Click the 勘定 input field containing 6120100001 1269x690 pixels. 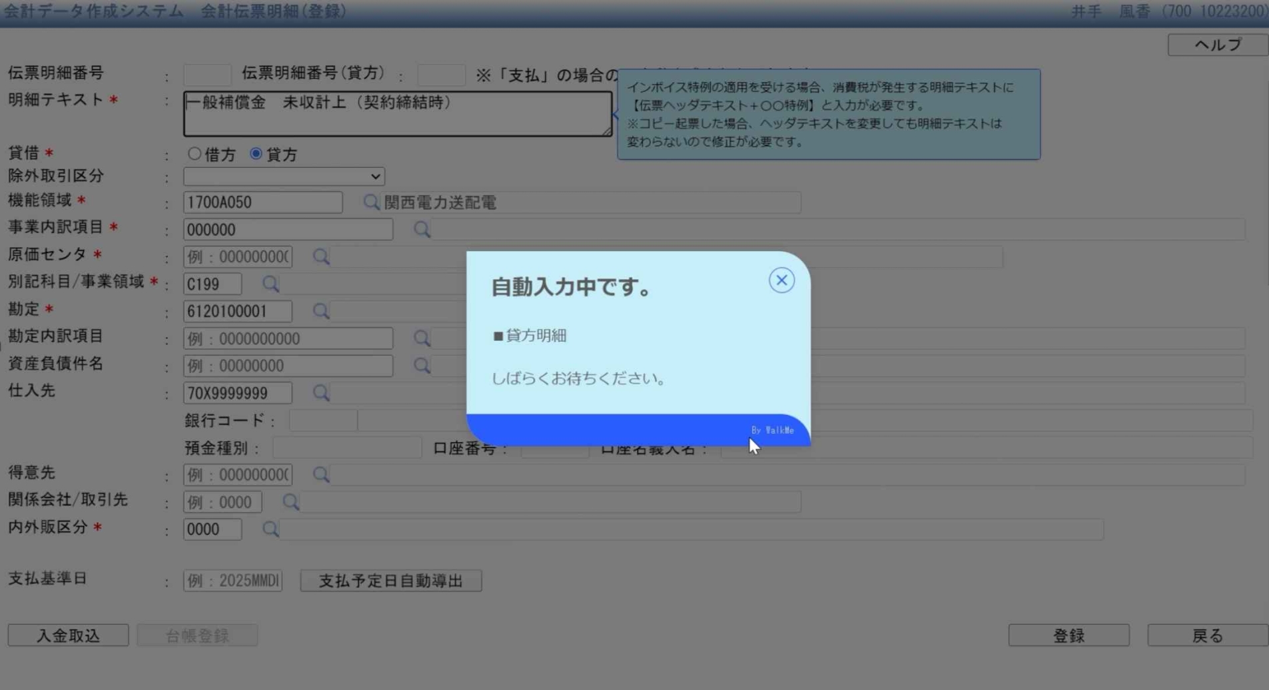(x=237, y=311)
